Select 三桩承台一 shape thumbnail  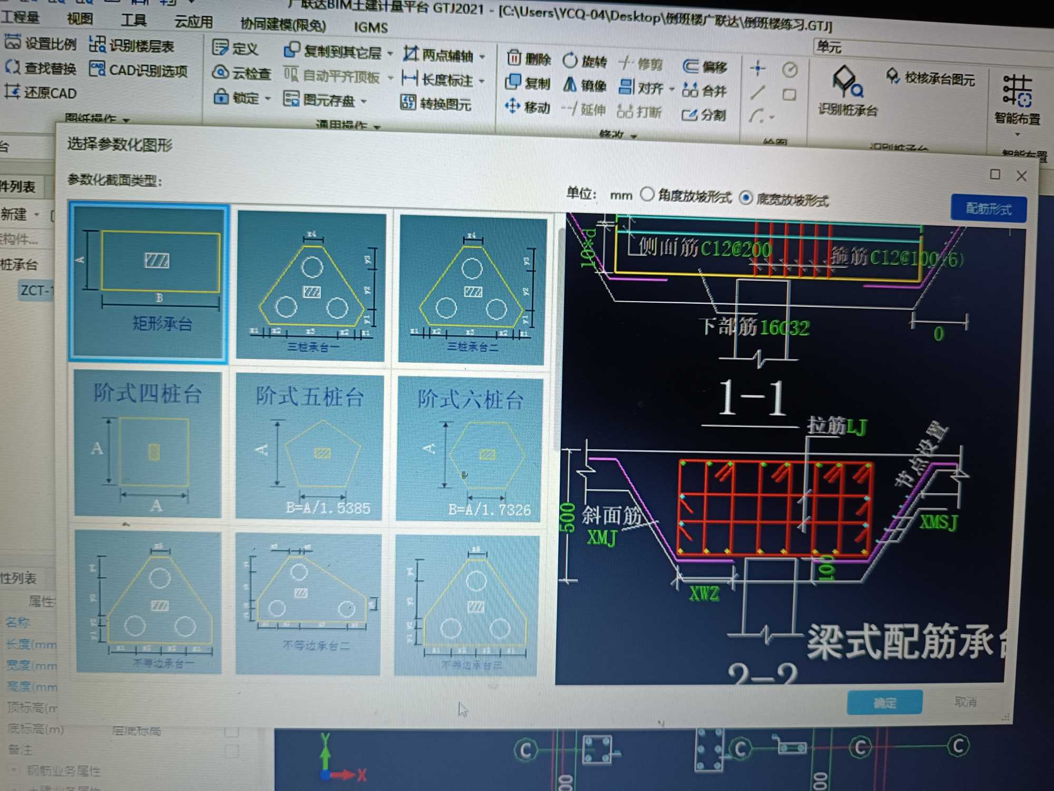[311, 286]
